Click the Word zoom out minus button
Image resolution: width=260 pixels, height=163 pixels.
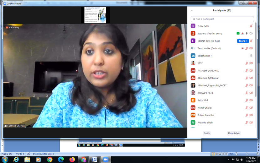click(x=237, y=154)
